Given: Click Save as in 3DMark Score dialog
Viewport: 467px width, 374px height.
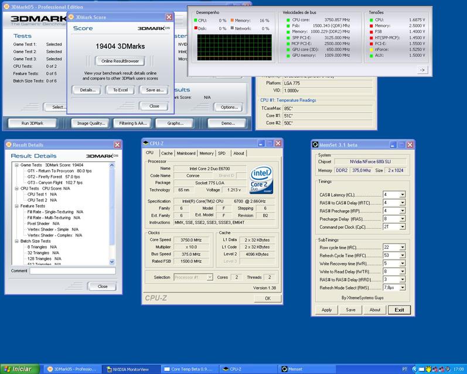Looking at the screenshot, I should (155, 90).
